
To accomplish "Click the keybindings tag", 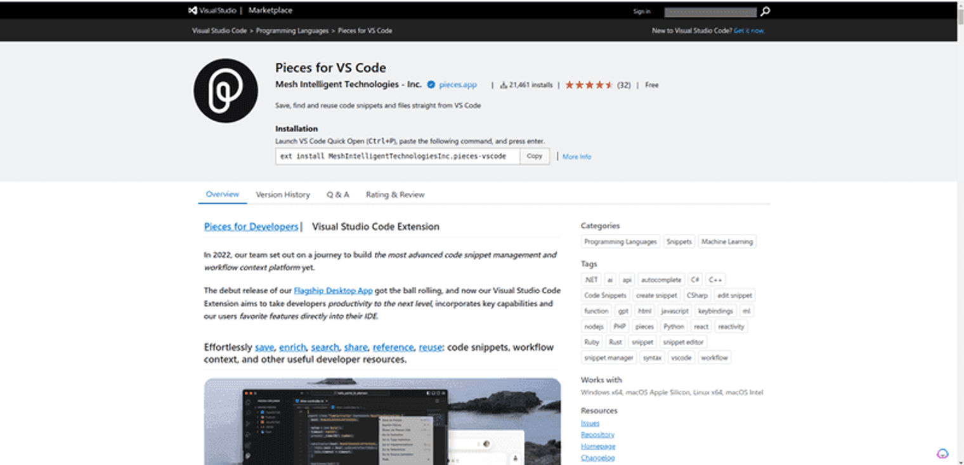I will coord(715,311).
